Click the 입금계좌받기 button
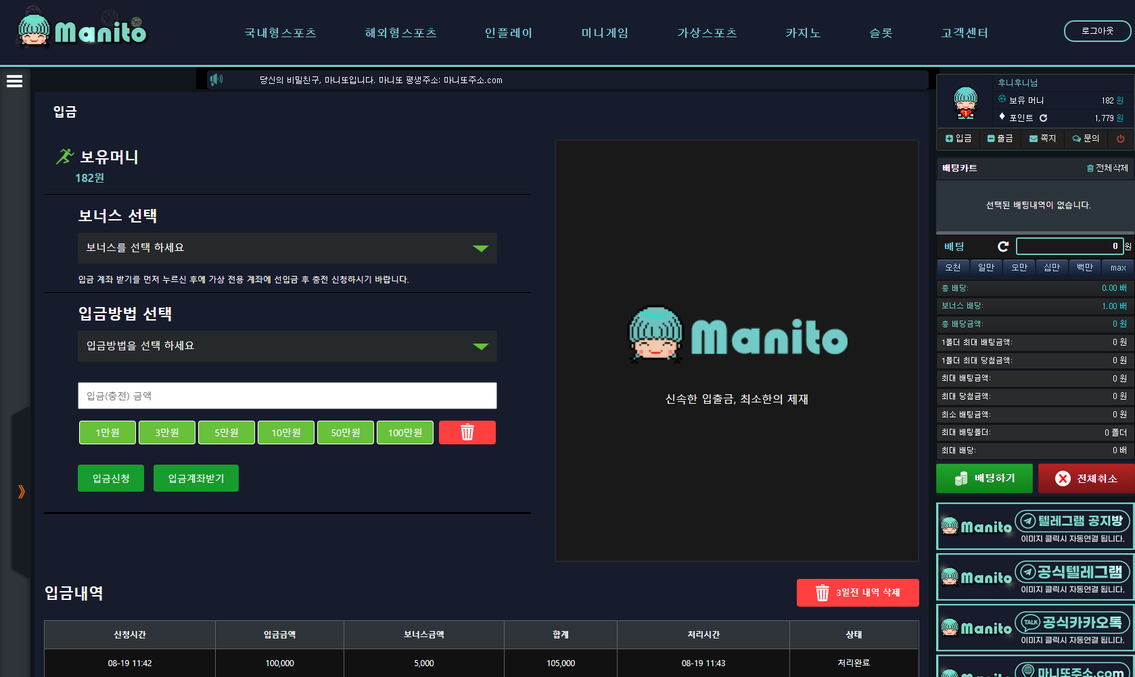 [195, 478]
